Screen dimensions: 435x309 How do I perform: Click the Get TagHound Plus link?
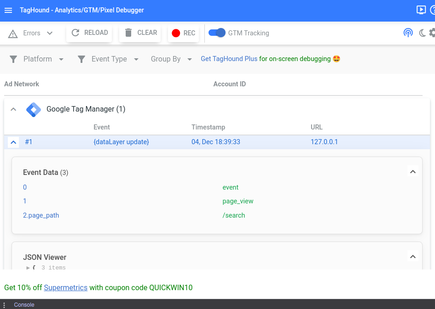[229, 59]
